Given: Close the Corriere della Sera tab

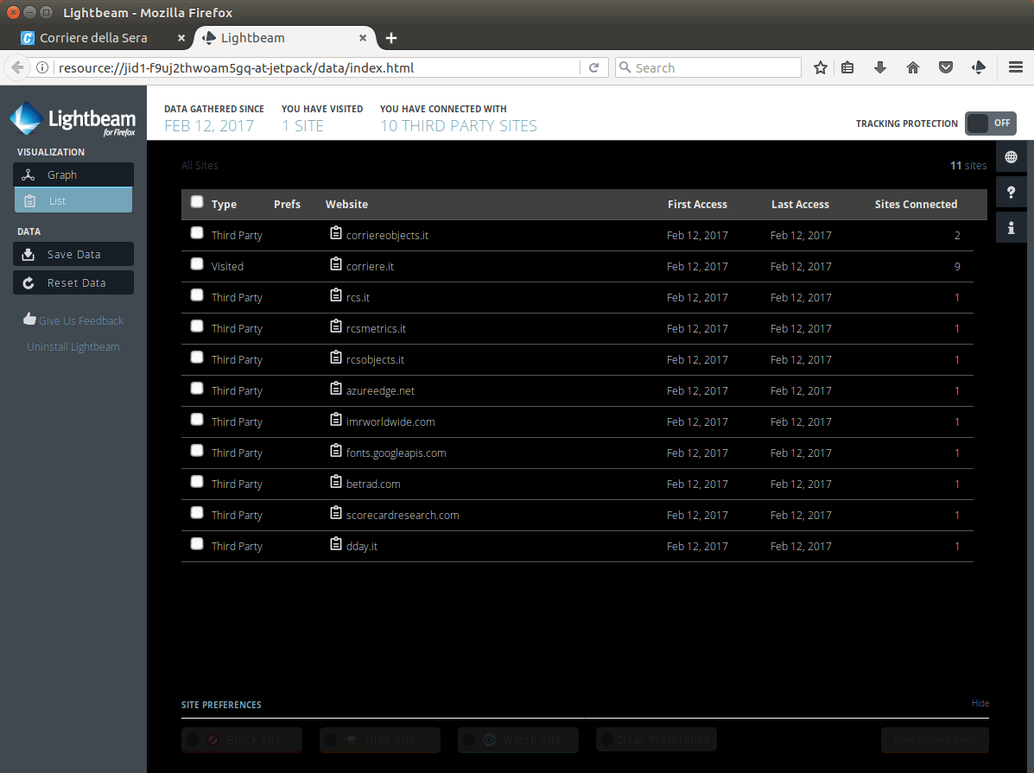Looking at the screenshot, I should coord(181,38).
